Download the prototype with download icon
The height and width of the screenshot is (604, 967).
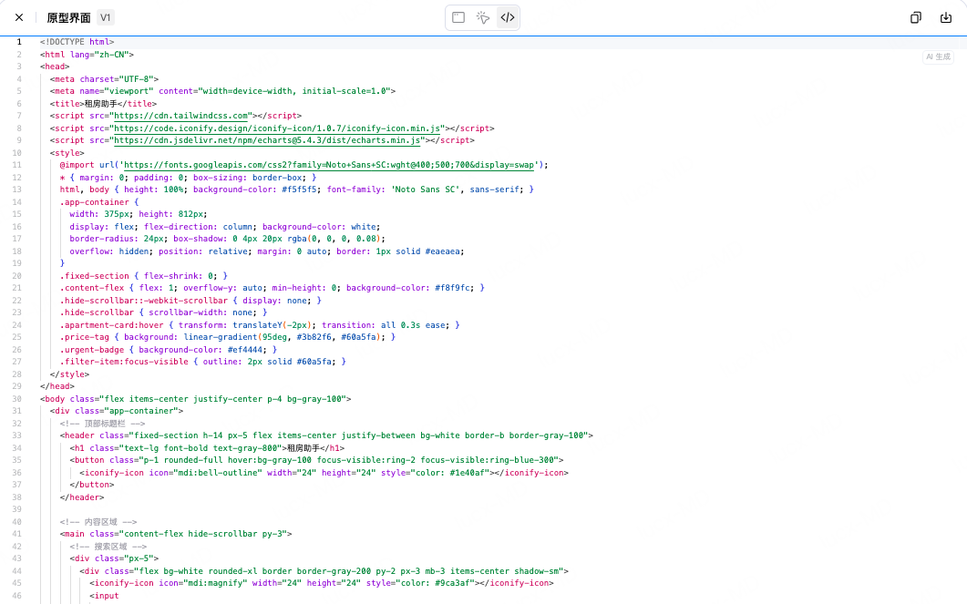(946, 17)
